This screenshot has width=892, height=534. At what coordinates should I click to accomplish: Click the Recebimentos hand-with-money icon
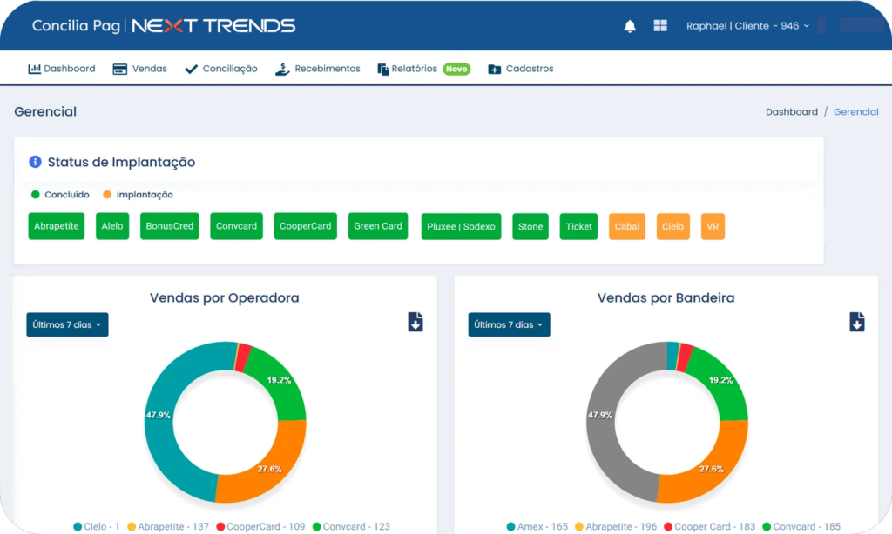(282, 69)
